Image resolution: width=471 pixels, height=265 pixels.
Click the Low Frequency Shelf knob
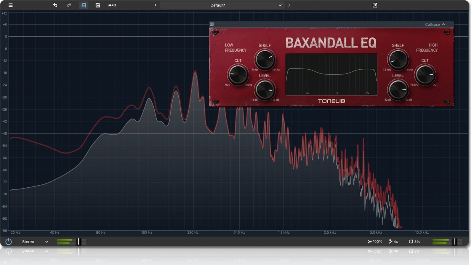coord(265,59)
